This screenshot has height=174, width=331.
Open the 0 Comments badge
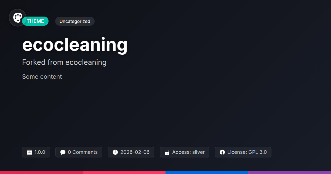coord(79,152)
